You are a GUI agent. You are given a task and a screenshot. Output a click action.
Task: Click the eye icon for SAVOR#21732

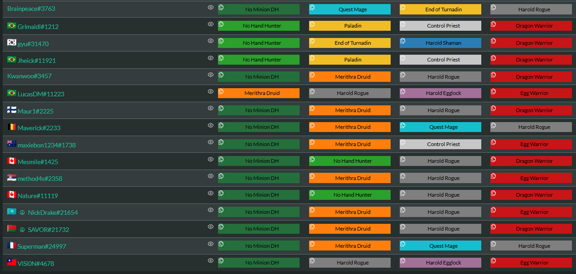point(210,227)
